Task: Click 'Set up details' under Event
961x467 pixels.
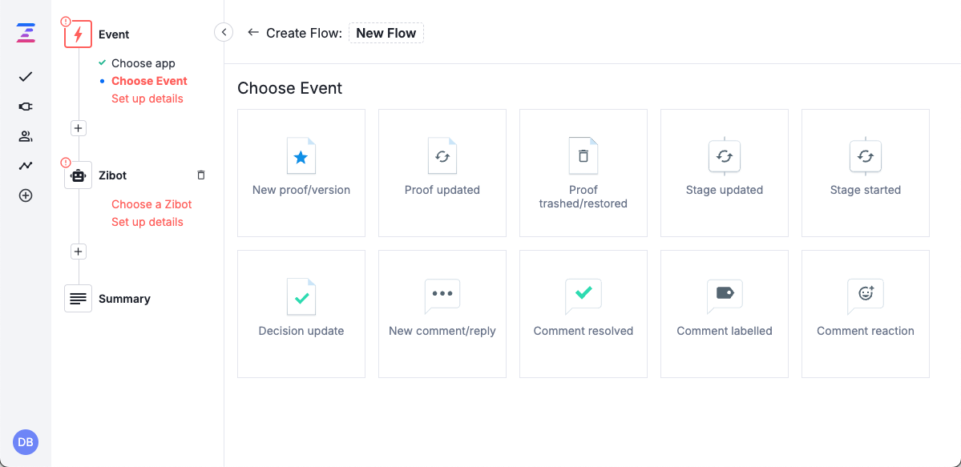Action: [147, 98]
